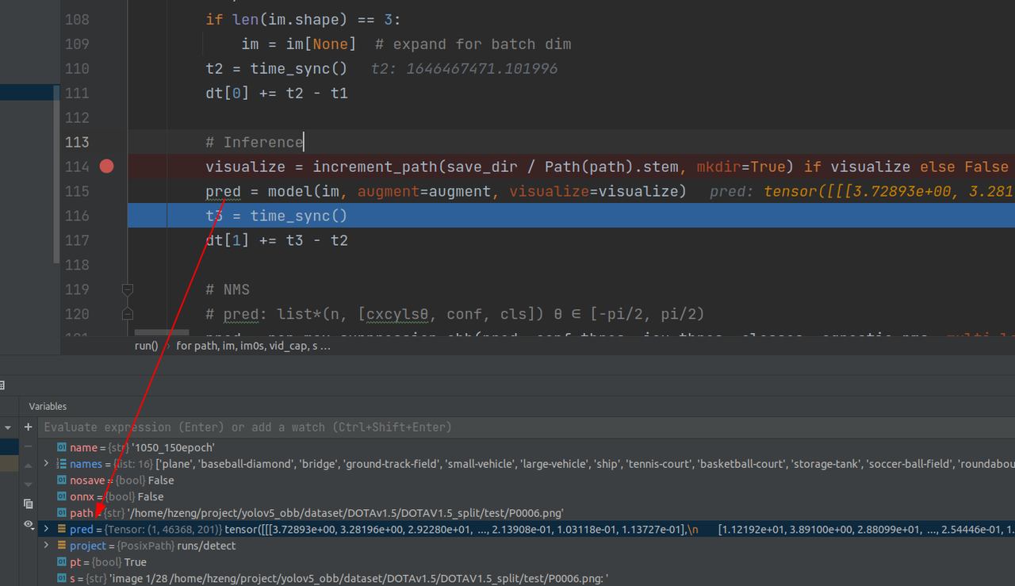This screenshot has width=1015, height=586.
Task: Click the str type icon beside the name variable
Action: (62, 448)
